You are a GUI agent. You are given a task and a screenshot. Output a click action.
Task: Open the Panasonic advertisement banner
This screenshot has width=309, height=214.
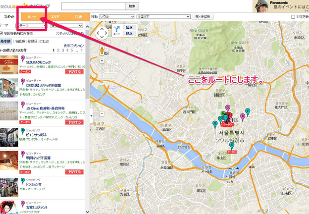pos(281,6)
